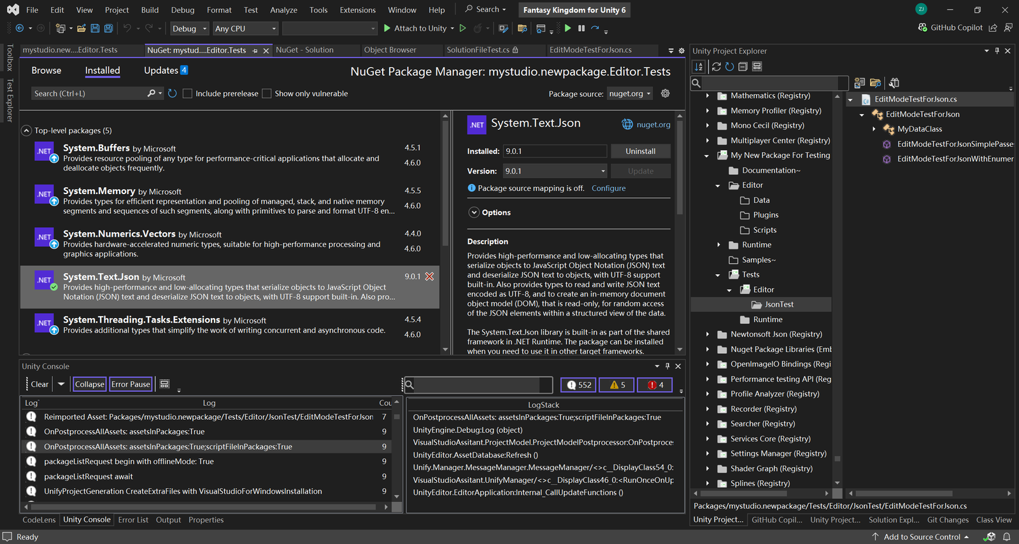Screen dimensions: 1019x544
Task: Open the Package source dropdown
Action: pos(630,94)
